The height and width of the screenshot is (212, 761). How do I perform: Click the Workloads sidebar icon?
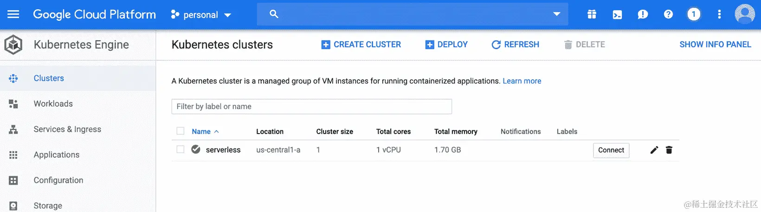tap(13, 104)
